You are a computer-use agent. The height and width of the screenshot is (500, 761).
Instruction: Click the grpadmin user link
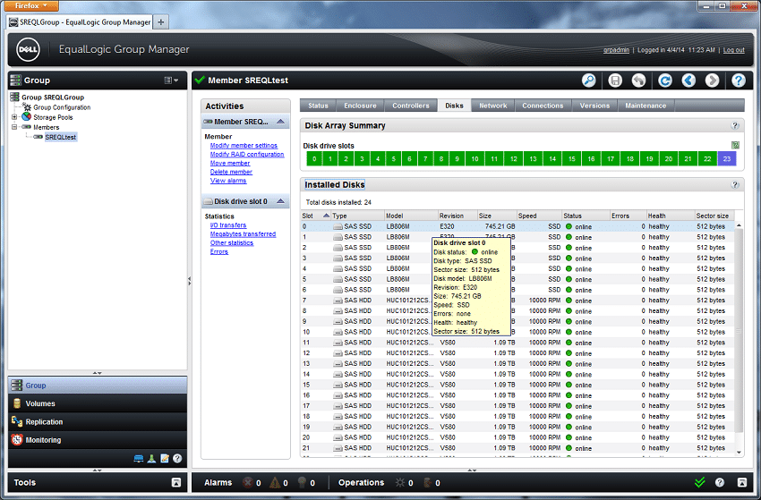click(x=616, y=50)
